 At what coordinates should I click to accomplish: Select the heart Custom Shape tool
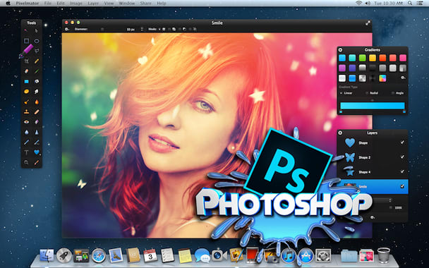click(x=37, y=152)
